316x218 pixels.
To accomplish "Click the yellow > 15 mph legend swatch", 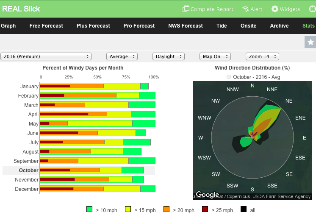I will (128, 209).
